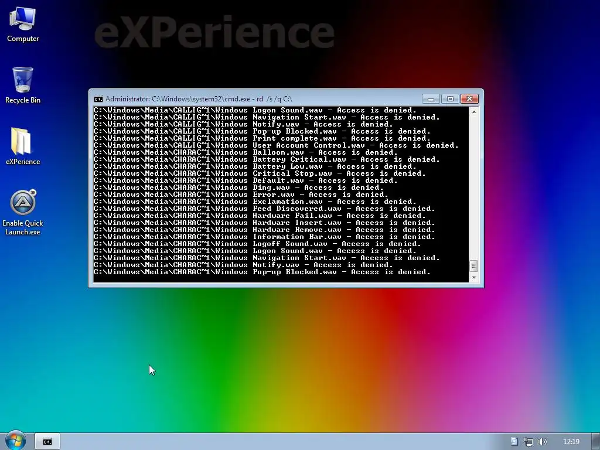
Task: Click the Hardware Insert.wav line
Action: tap(264, 223)
